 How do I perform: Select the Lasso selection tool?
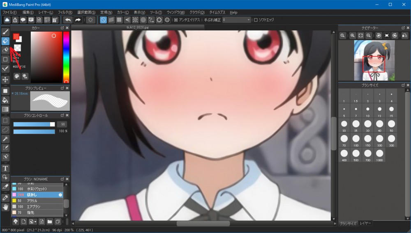pos(5,130)
